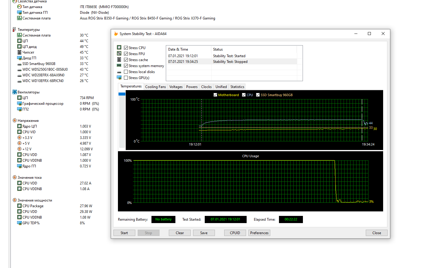The height and width of the screenshot is (268, 440).
Task: Maximize the System Stability Test window
Action: (x=369, y=34)
